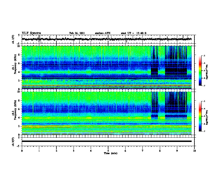Click the "start UT = 15:40:0" header text
Viewport: 219px width, 169px height.
tap(134, 33)
